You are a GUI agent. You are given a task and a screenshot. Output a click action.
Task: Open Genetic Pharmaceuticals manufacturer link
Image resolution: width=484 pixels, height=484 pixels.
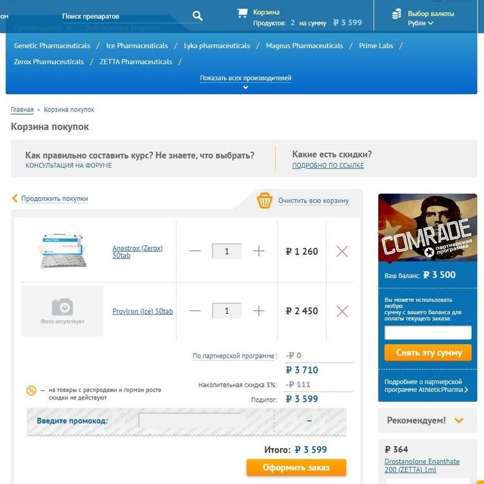point(52,46)
